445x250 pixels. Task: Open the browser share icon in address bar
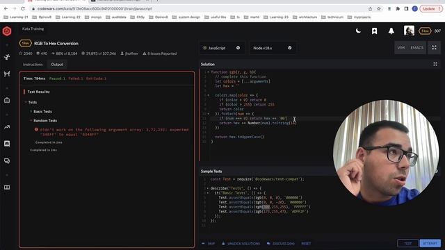[370, 9]
